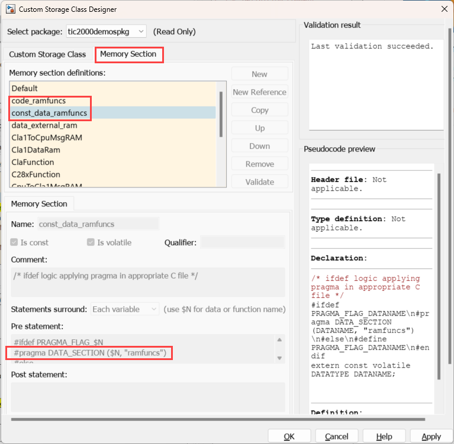454x444 pixels.
Task: Select the Default memory section
Action: (25, 89)
